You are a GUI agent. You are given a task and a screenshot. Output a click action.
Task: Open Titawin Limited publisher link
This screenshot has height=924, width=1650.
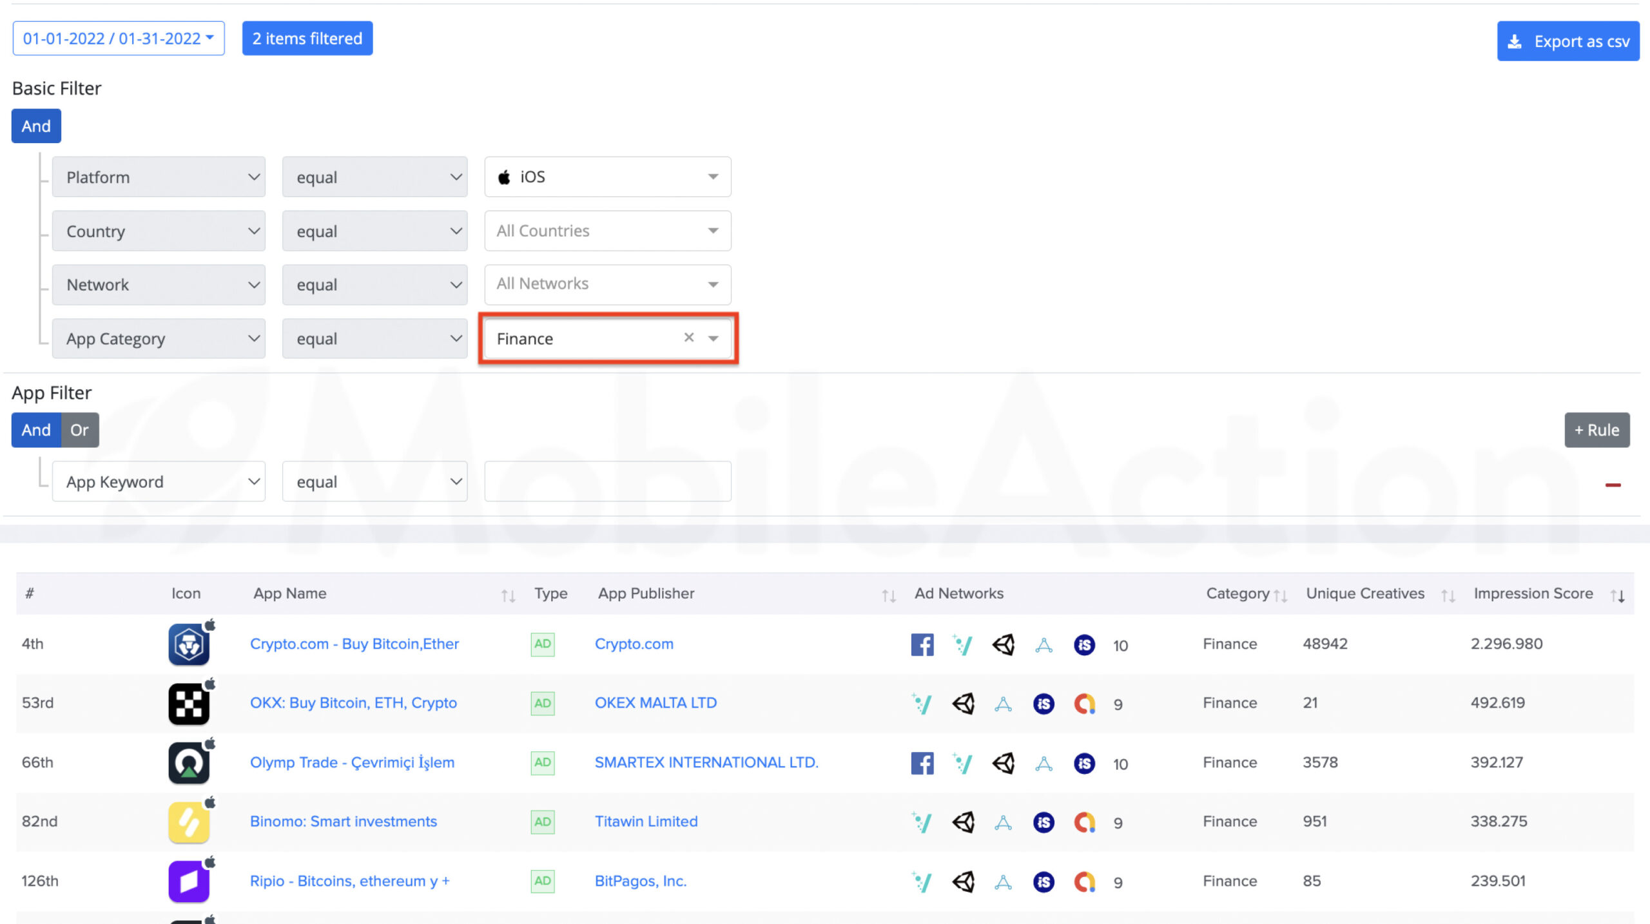(646, 822)
